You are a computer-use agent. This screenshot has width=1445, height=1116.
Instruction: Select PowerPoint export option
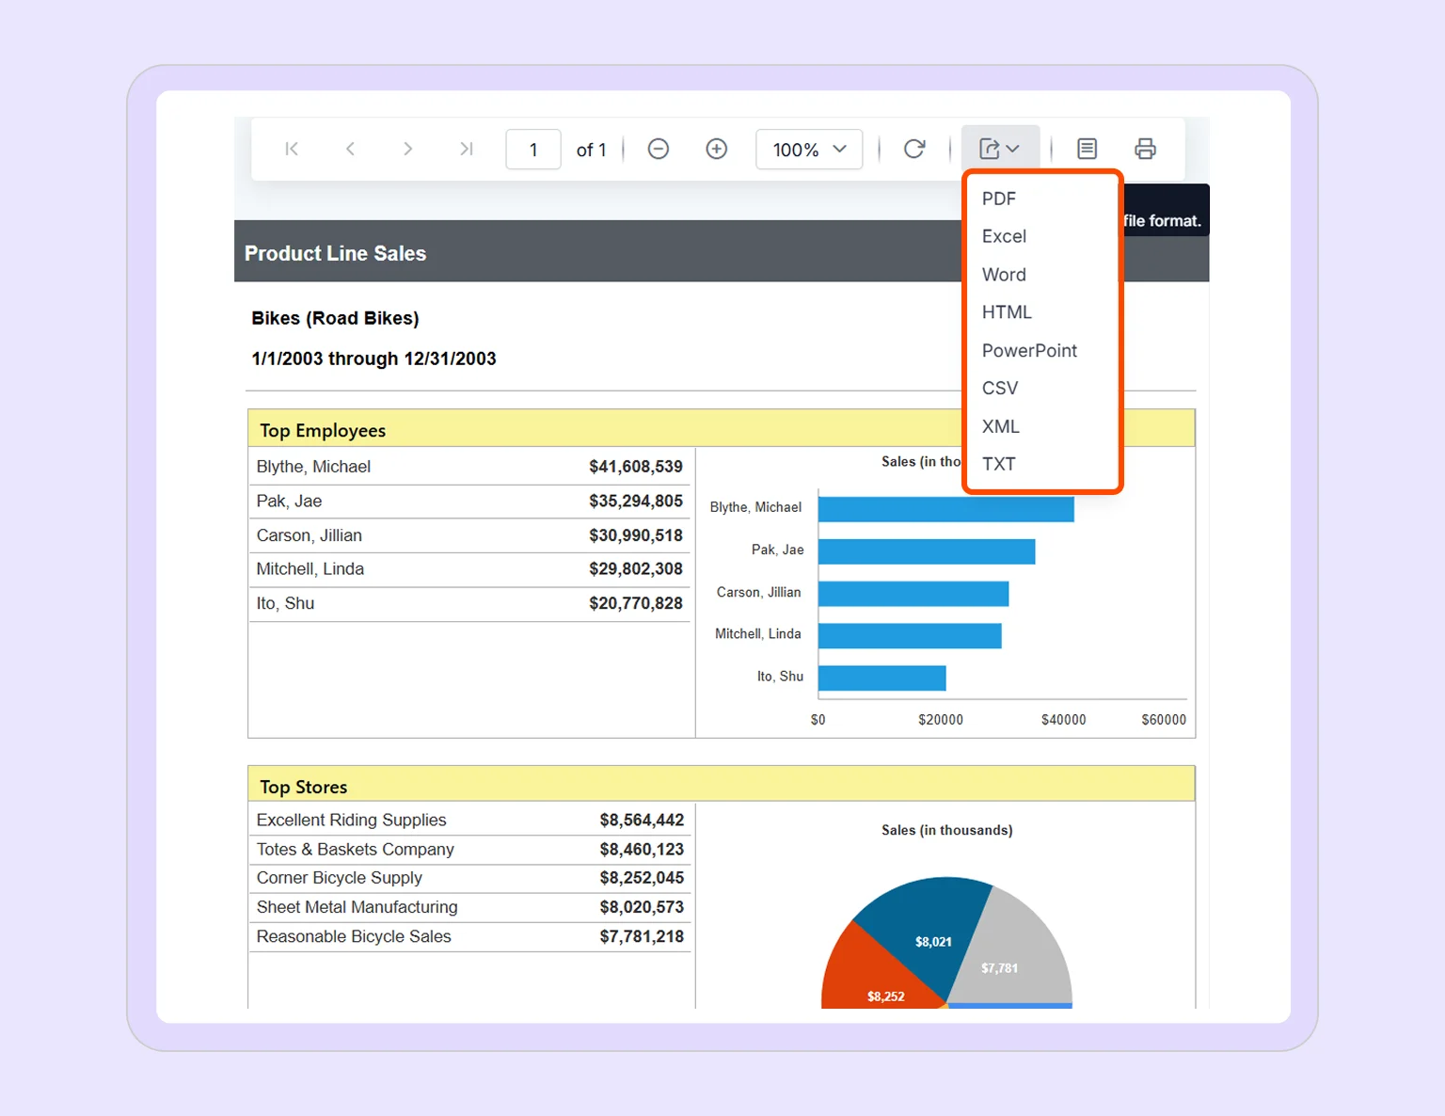click(1029, 350)
